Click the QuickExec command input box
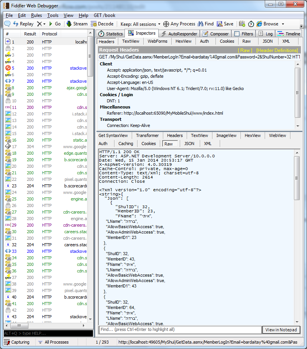The image size is (307, 349). [48, 333]
